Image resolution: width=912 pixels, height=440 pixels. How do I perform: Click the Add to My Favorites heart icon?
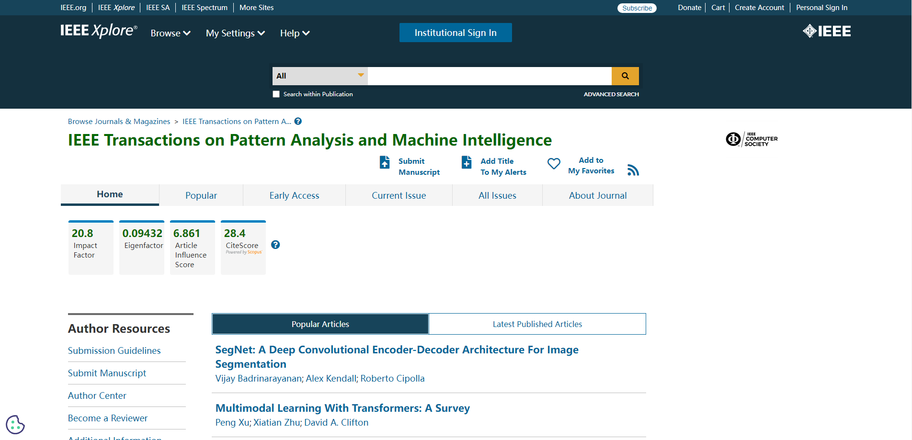pos(554,164)
